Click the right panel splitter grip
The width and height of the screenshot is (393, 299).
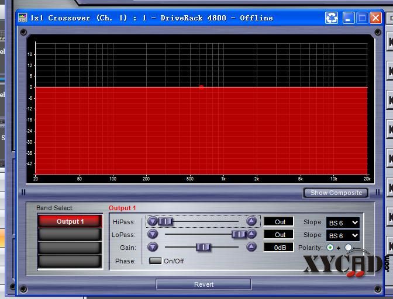tap(378, 192)
